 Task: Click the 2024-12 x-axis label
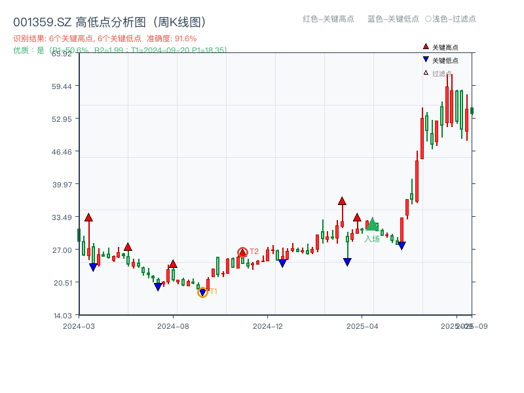(267, 324)
